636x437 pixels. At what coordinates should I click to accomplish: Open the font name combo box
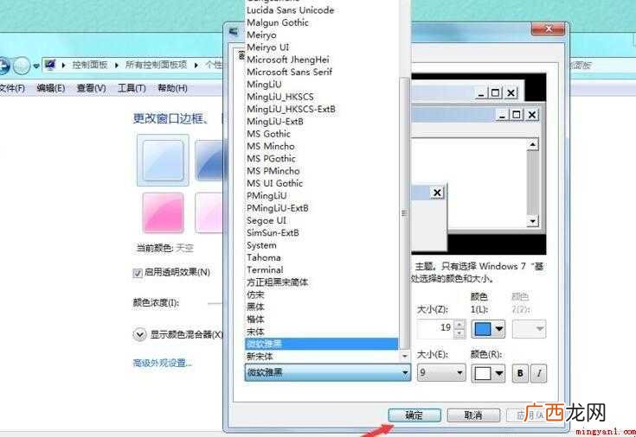pos(328,372)
